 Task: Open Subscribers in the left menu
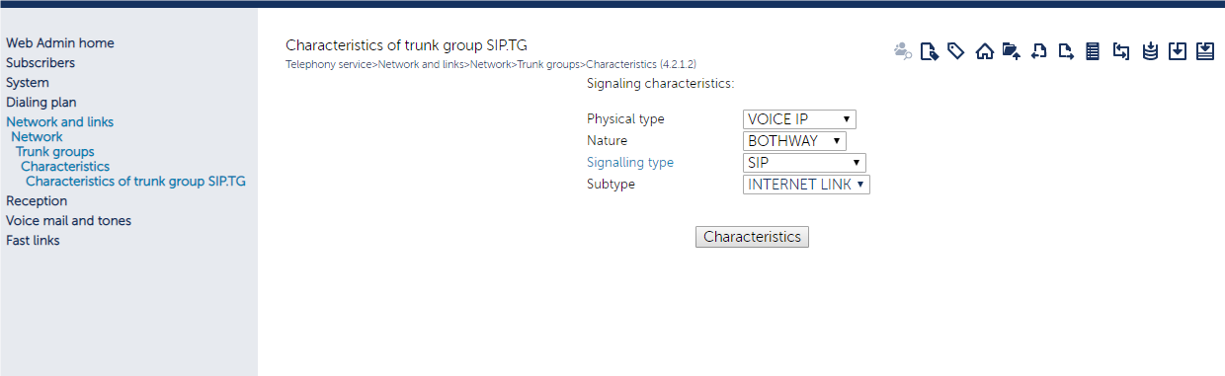pos(41,63)
